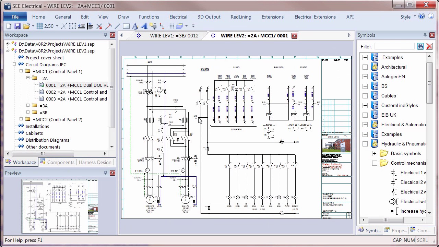This screenshot has width=439, height=247.
Task: Collapse the Control mechanisms symbol folder
Action: (x=375, y=163)
